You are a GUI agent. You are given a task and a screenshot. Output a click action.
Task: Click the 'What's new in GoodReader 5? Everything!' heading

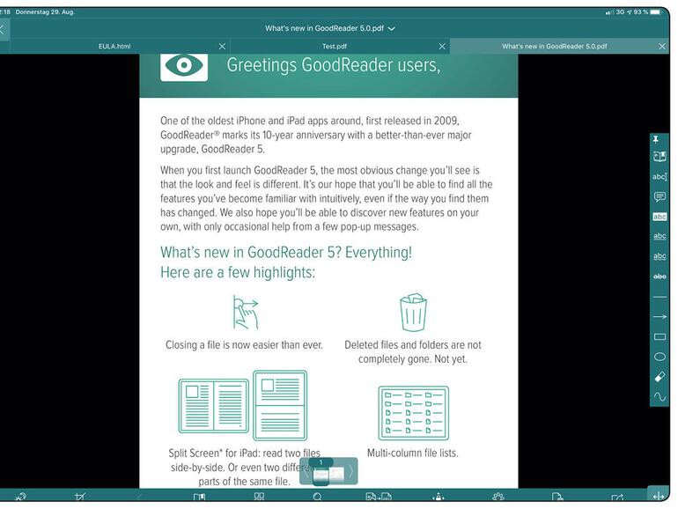pyautogui.click(x=286, y=252)
